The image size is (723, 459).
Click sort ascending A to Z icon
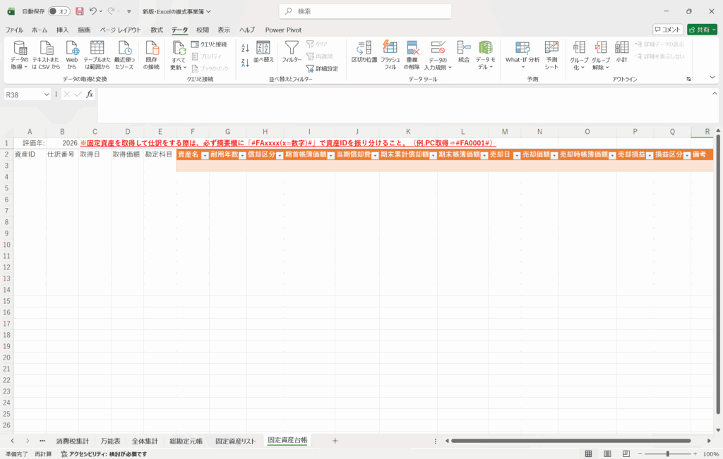pos(245,48)
